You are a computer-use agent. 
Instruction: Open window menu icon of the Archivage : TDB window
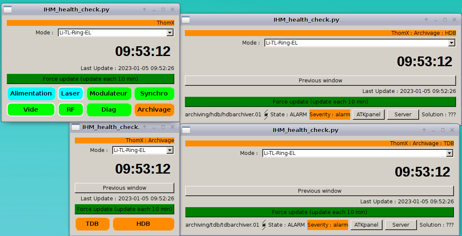186,130
